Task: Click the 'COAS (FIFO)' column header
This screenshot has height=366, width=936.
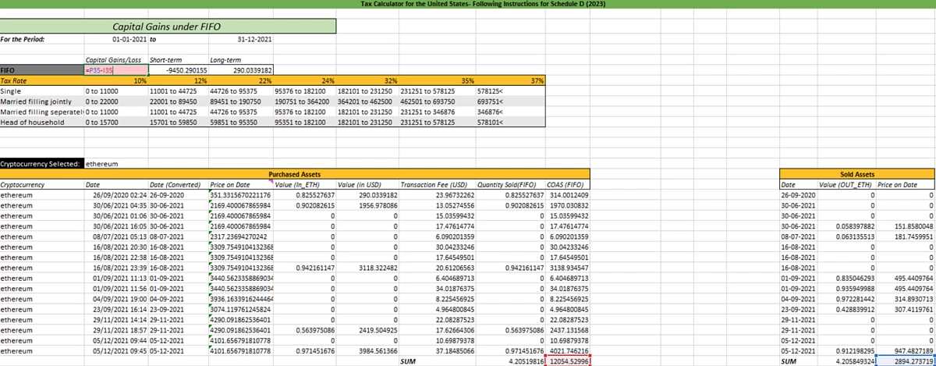Action: [568, 184]
